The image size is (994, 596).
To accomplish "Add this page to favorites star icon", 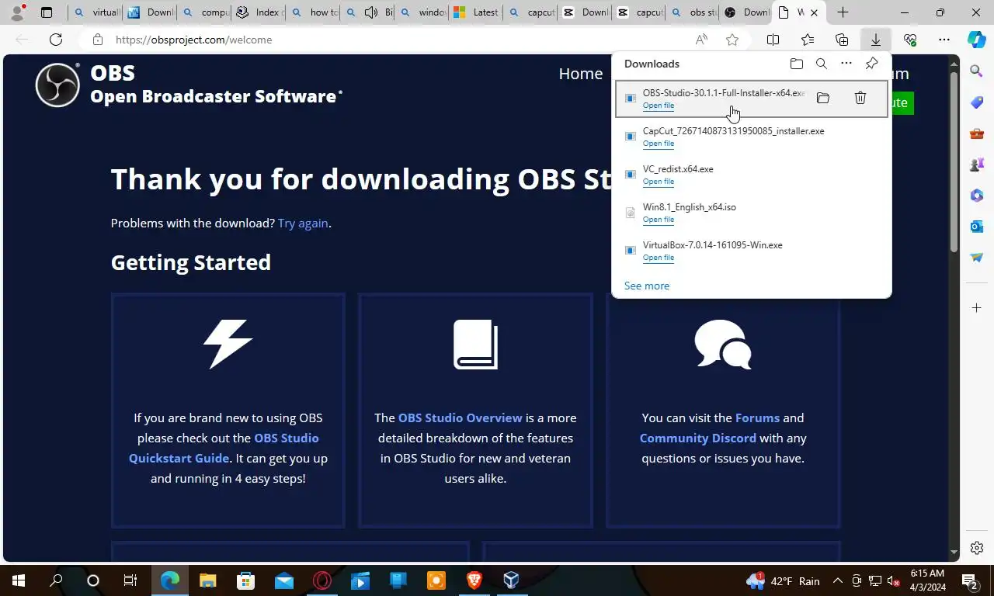I will click(732, 40).
